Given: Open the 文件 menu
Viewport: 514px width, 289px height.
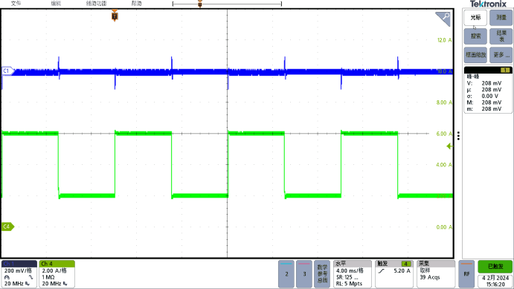Looking at the screenshot, I should coord(16,3).
